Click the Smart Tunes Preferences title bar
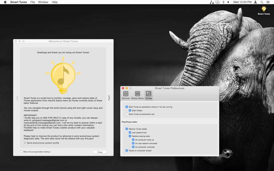The height and width of the screenshot is (171, 274). [170, 88]
